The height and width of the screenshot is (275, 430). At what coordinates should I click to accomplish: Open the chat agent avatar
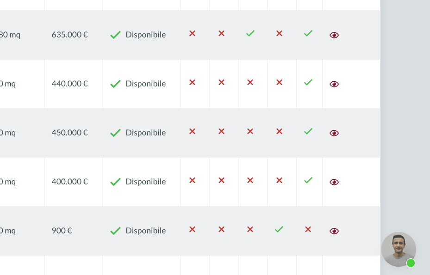(x=399, y=249)
